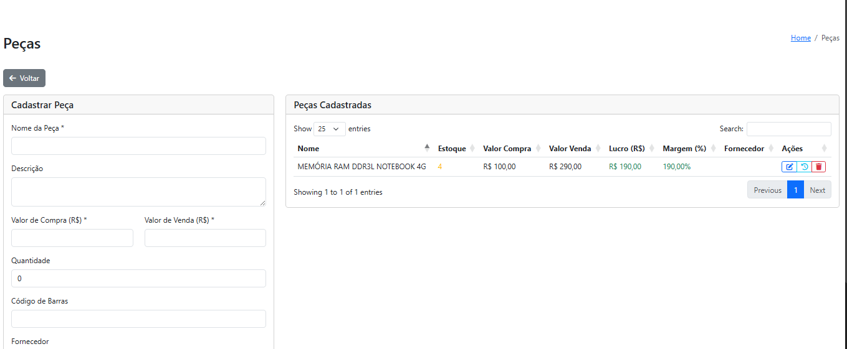Edit the MEMÓRIA RAM DDR3L part

coord(789,167)
